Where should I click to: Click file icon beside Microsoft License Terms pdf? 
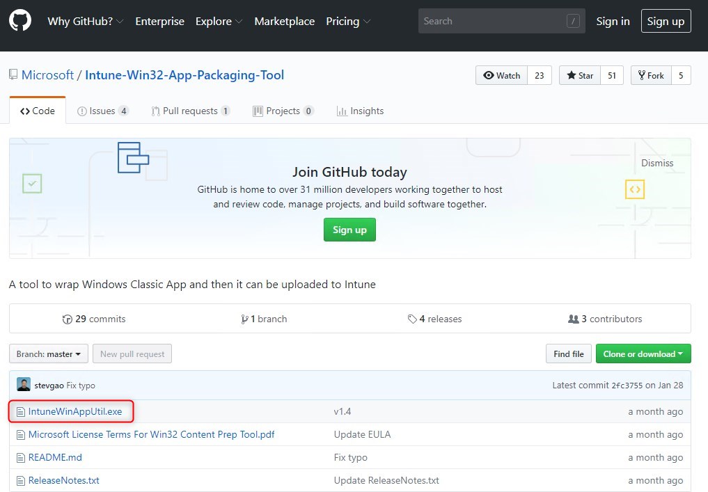point(21,435)
